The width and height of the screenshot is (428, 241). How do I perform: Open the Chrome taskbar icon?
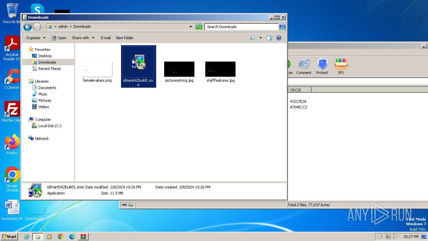61,237
